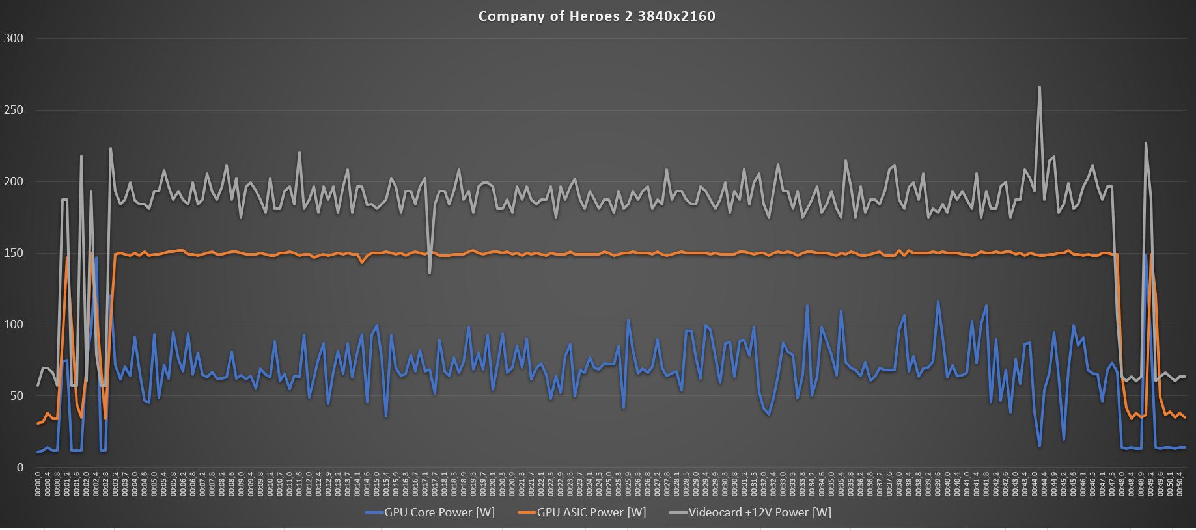Click the 00:33,0 time axis label
The width and height of the screenshot is (1196, 530).
click(x=783, y=486)
